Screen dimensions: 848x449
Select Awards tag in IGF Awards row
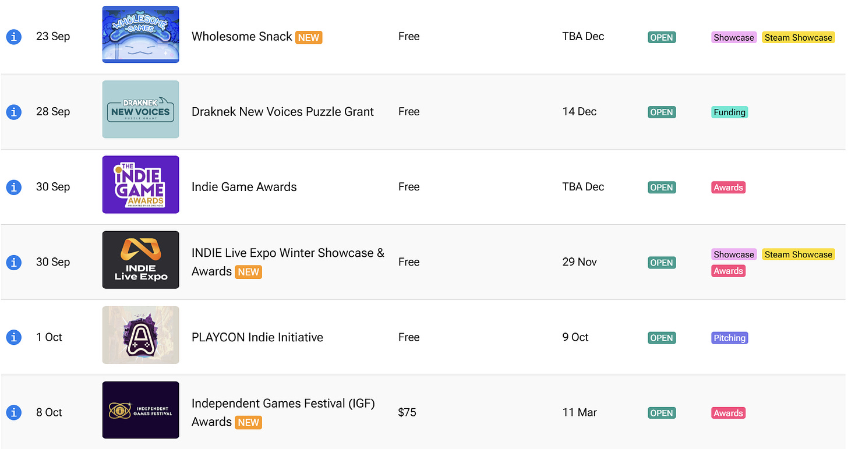tap(729, 413)
